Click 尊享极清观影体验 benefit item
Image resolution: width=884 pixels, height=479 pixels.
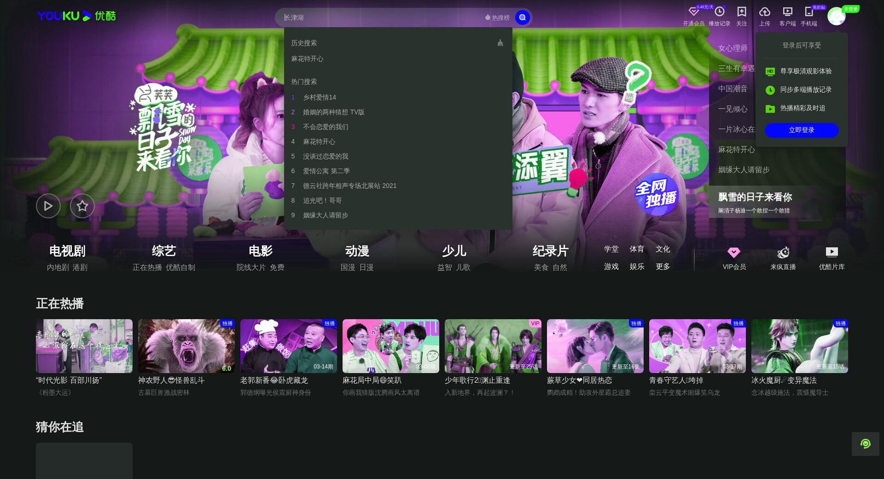coord(801,71)
